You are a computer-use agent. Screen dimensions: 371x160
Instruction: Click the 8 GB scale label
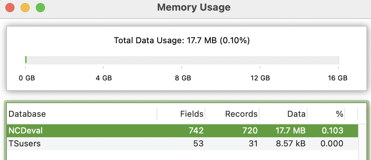point(183,78)
